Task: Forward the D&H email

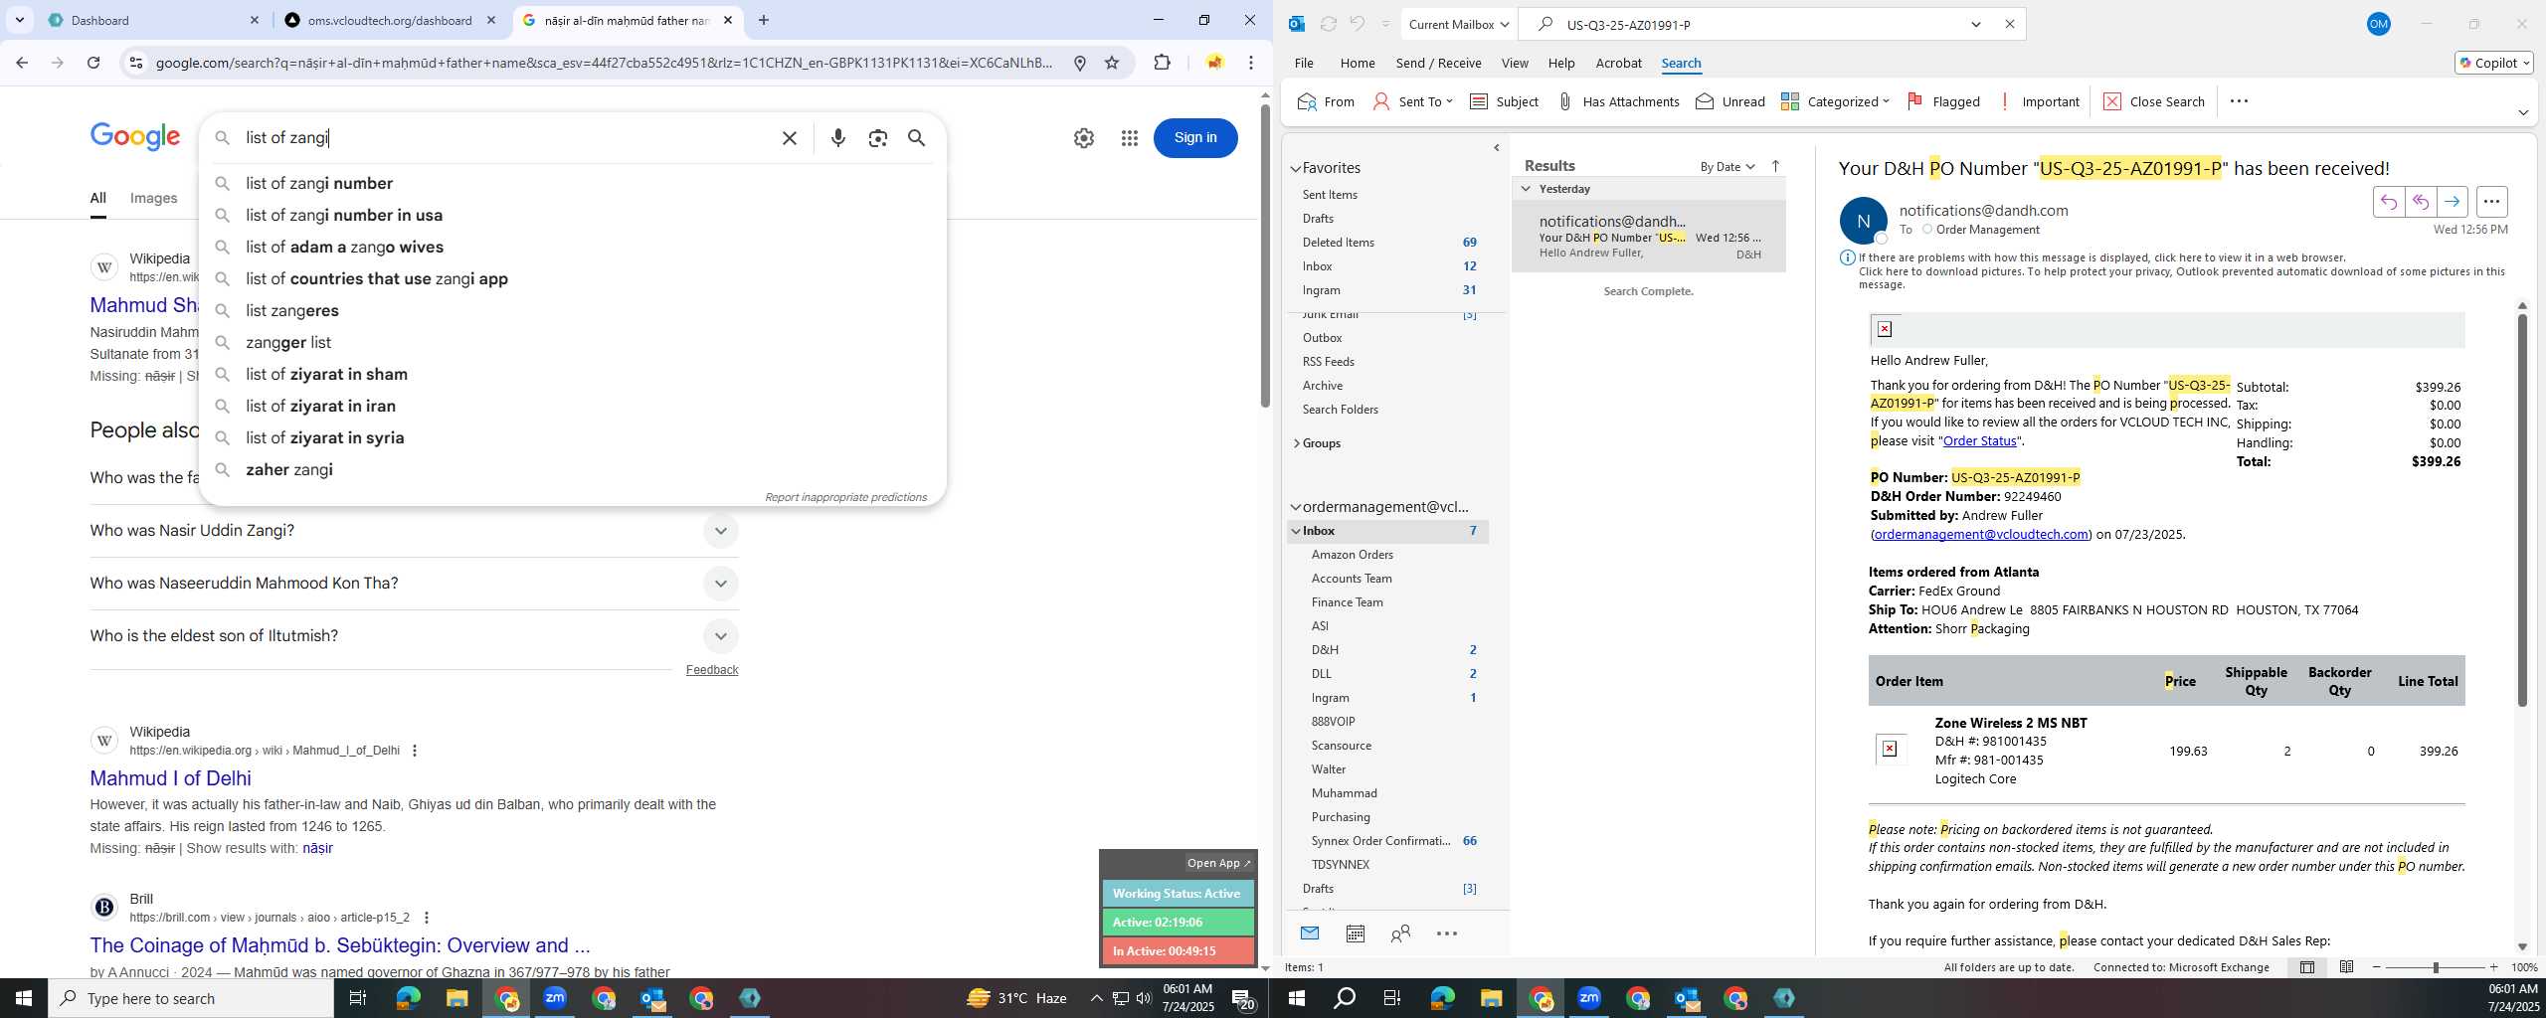Action: tap(2452, 202)
